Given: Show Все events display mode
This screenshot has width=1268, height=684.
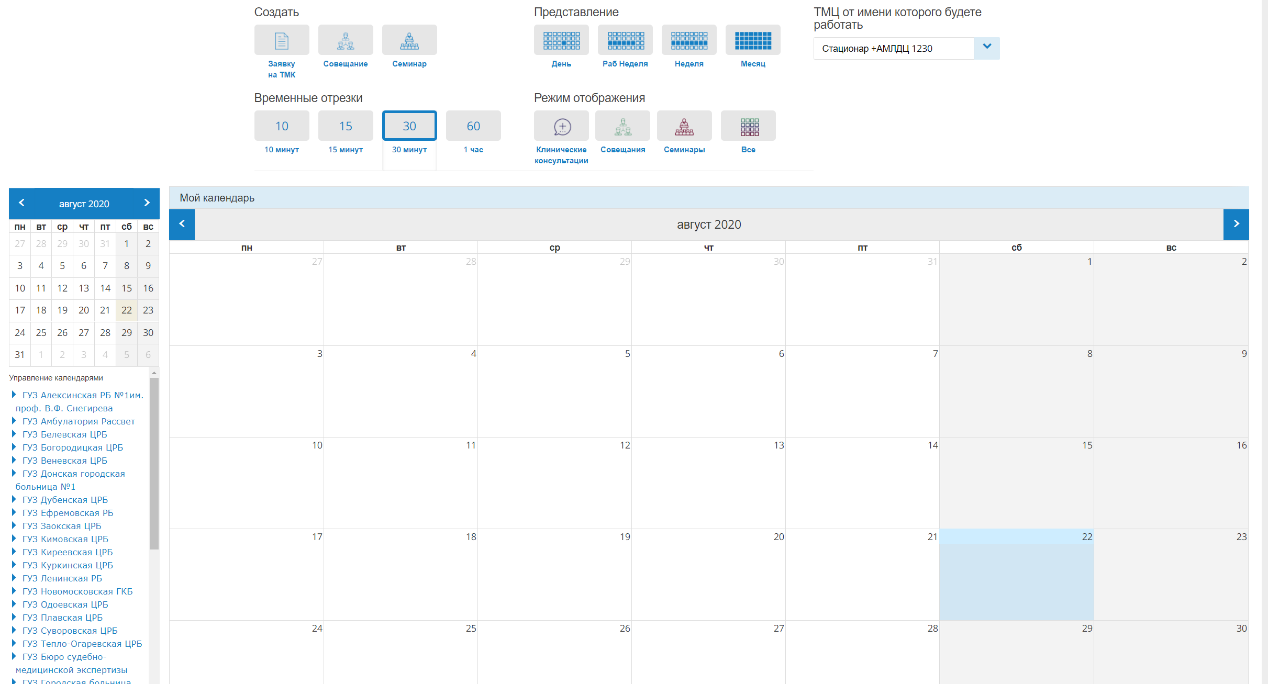Looking at the screenshot, I should click(x=748, y=126).
